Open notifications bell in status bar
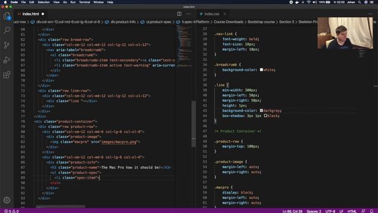This screenshot has height=213, width=378. (372, 211)
